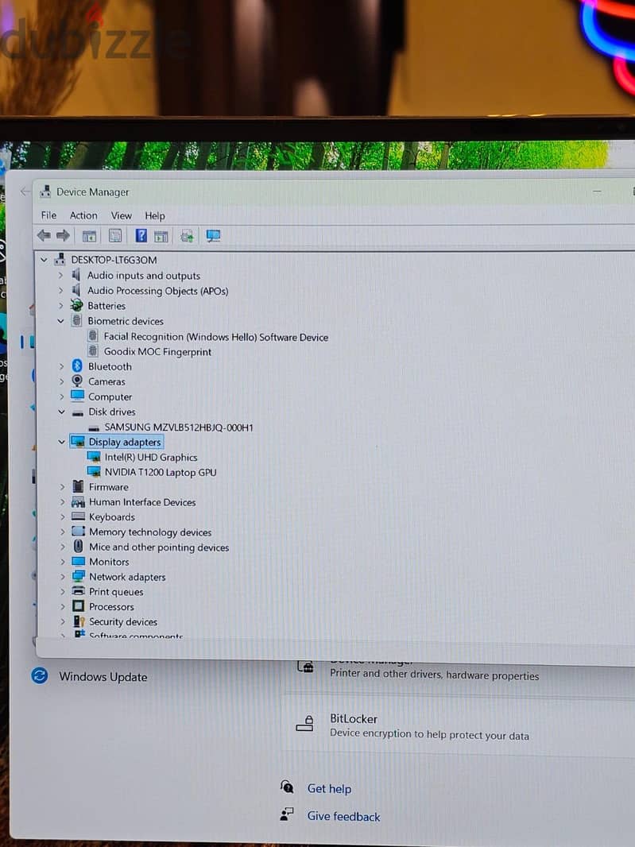Click the Device Manager title bar icon
The width and height of the screenshot is (635, 847).
click(45, 191)
